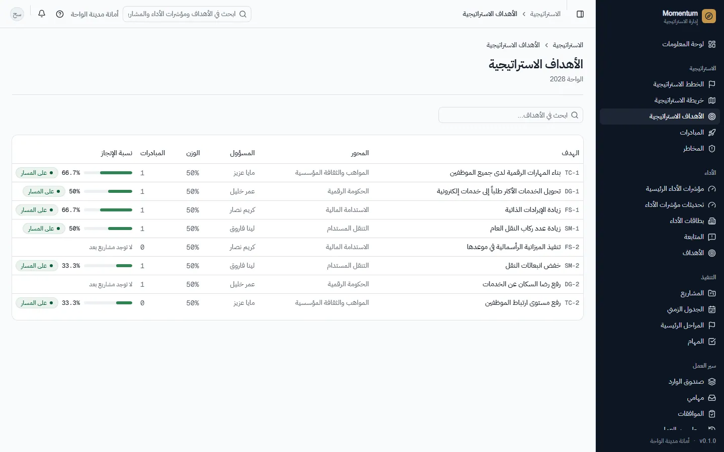Click لا توجد مشاريع بعد in FS-2 row
The width and height of the screenshot is (724, 452).
[x=111, y=247]
